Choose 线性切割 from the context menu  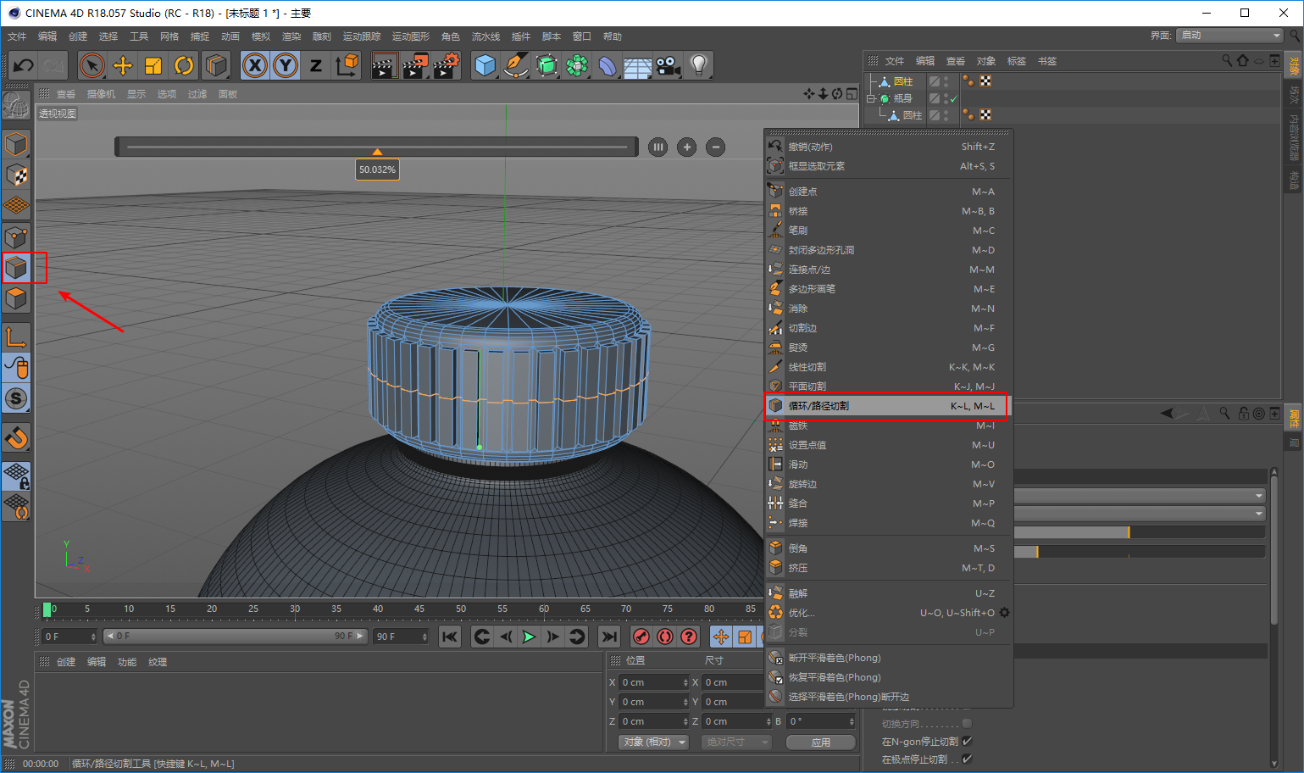click(x=889, y=367)
